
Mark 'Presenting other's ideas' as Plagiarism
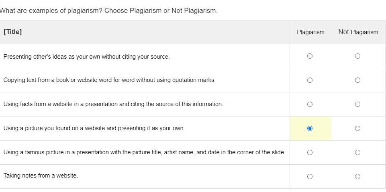pyautogui.click(x=310, y=56)
